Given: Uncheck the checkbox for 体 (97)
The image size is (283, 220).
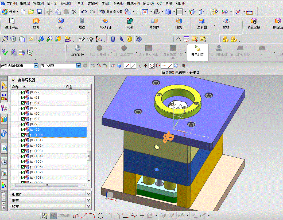Looking at the screenshot, I should pos(23,119).
